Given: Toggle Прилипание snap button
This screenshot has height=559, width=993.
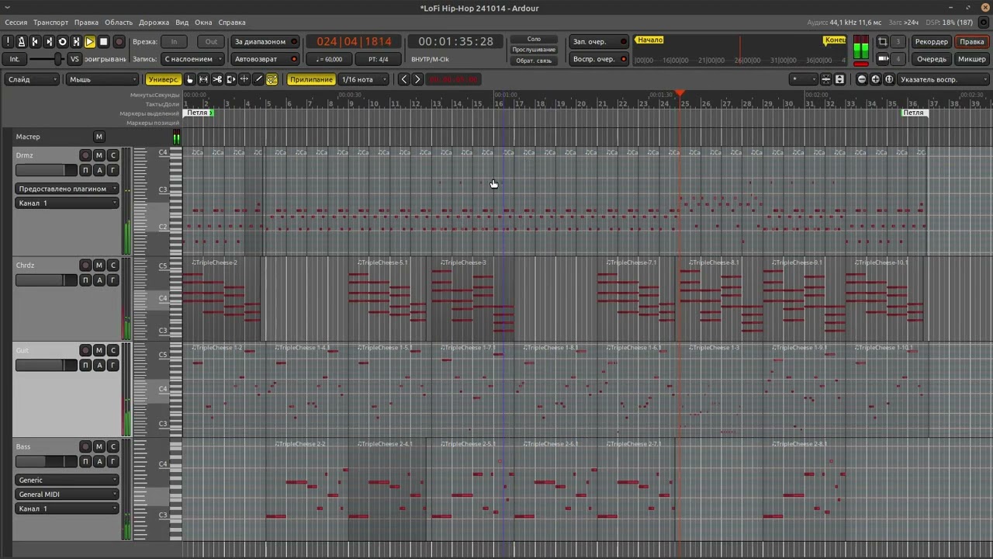Looking at the screenshot, I should click(311, 79).
